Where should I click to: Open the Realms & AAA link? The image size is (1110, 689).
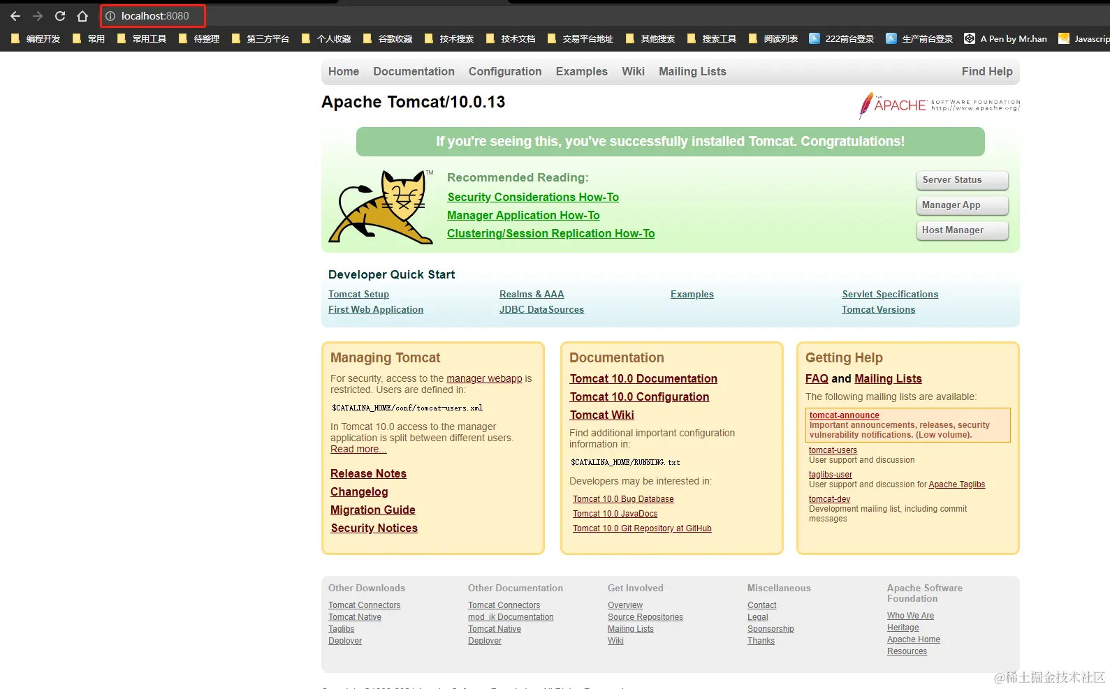pyautogui.click(x=532, y=295)
